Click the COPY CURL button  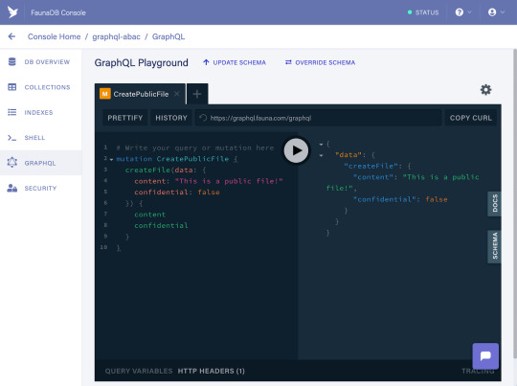pos(470,118)
